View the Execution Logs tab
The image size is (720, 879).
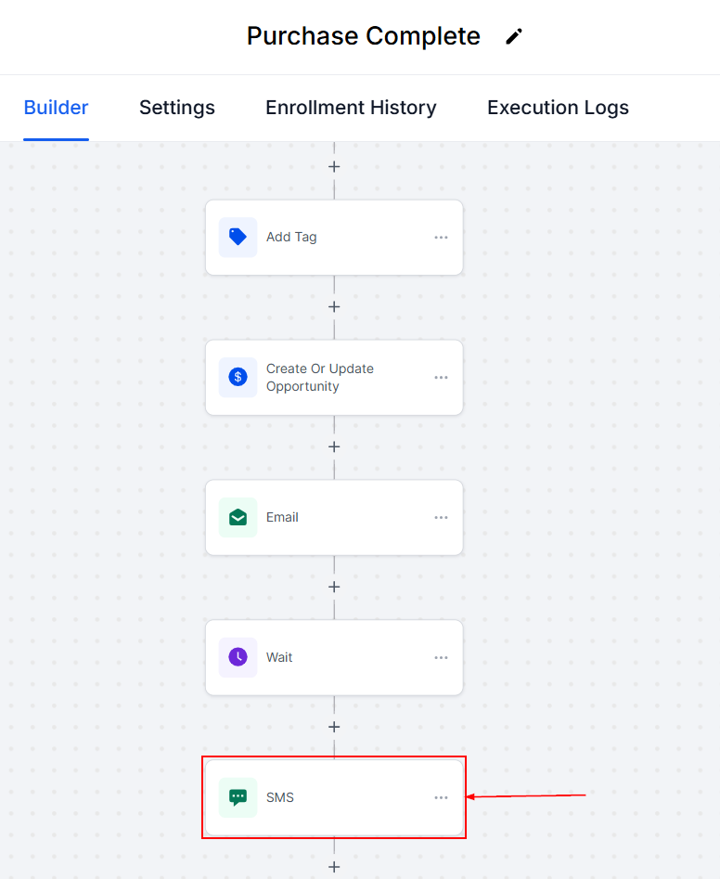pyautogui.click(x=558, y=108)
